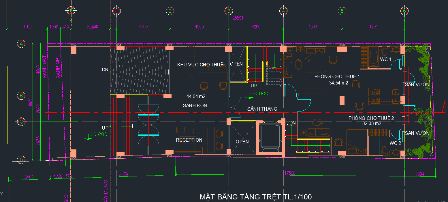Select the 4791 dimension text
Screen dimensions: 448x202
pos(373,27)
